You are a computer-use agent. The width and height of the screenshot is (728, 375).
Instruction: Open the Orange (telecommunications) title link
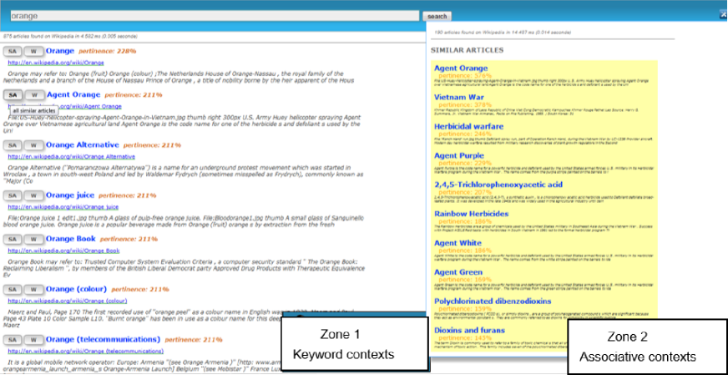(103, 339)
